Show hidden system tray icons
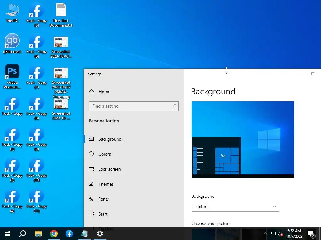Screen dimensions: 321x240 click(x=265, y=234)
